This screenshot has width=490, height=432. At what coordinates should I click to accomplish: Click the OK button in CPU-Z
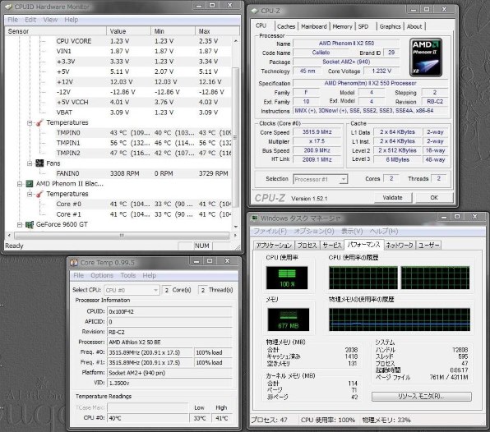[434, 198]
